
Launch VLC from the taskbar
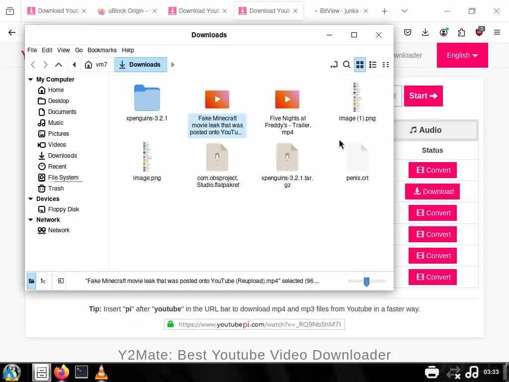tap(101, 372)
